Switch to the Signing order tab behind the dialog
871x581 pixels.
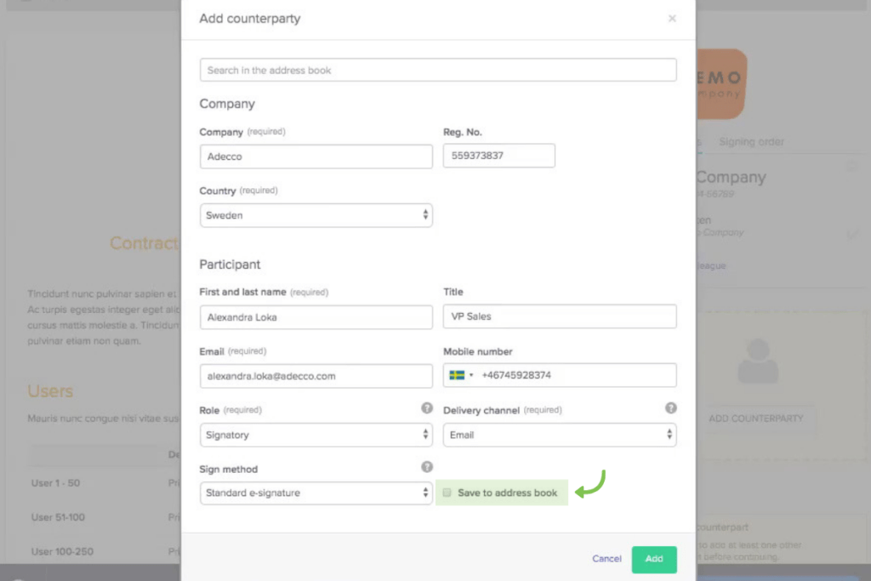coord(751,142)
